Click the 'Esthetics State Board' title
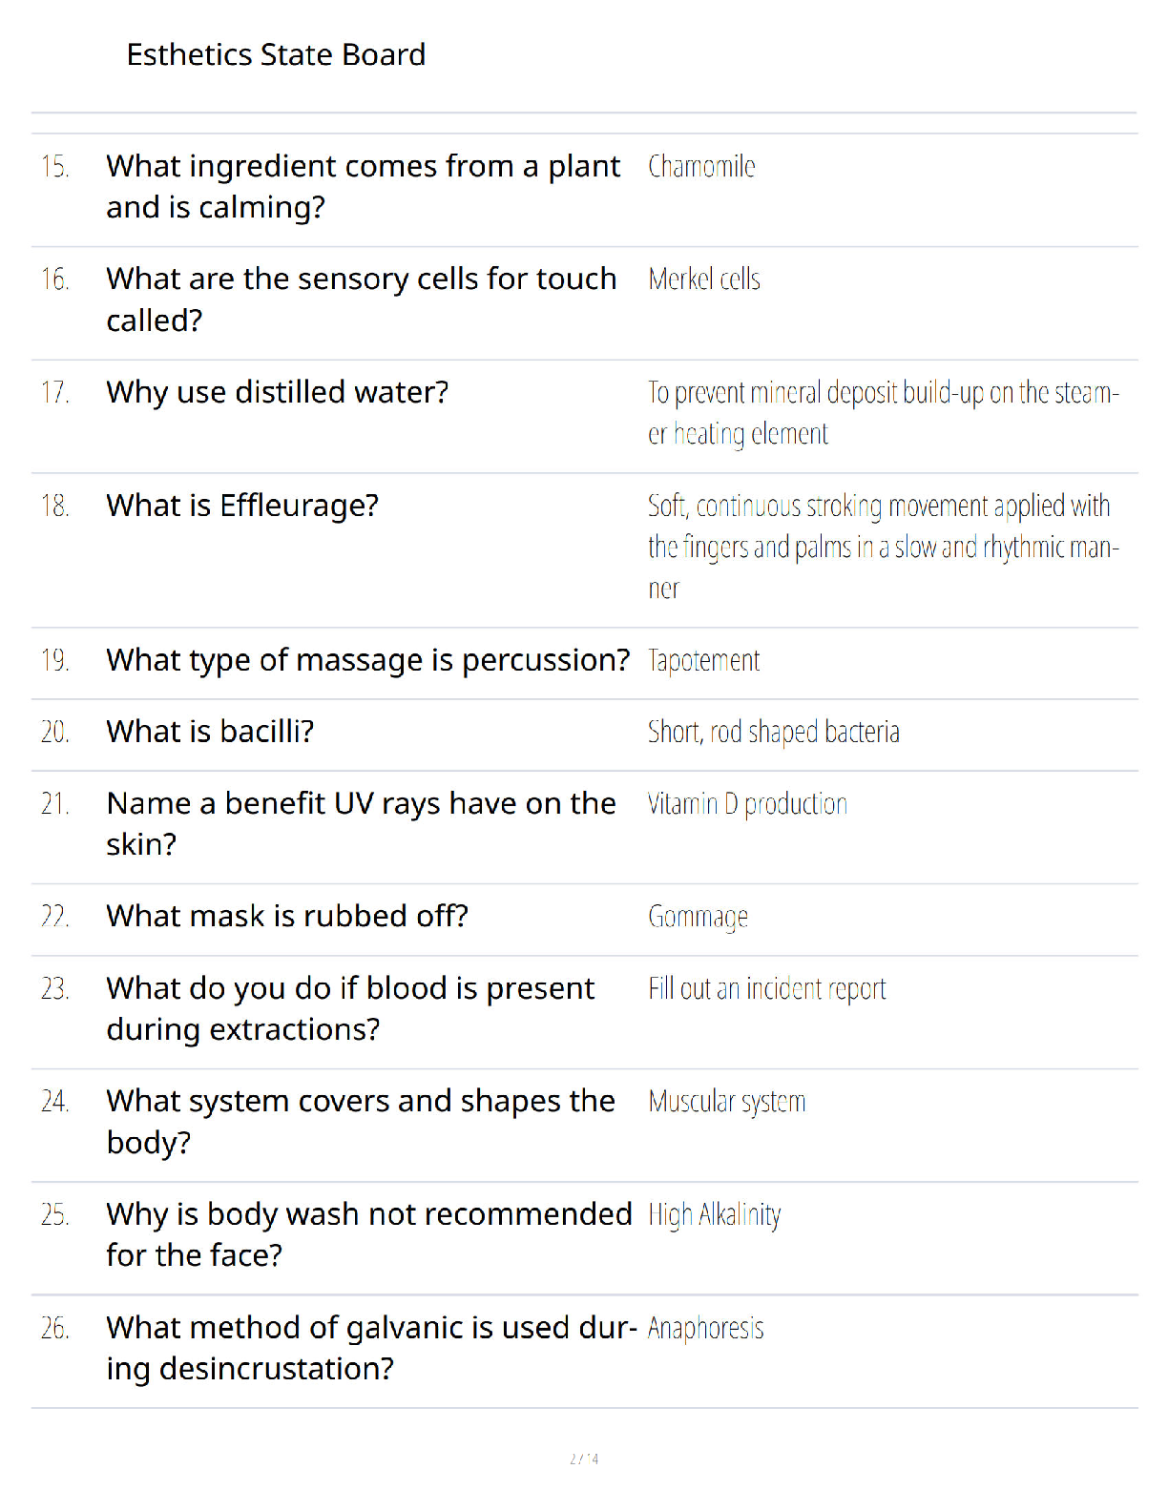The image size is (1168, 1511). 276,55
